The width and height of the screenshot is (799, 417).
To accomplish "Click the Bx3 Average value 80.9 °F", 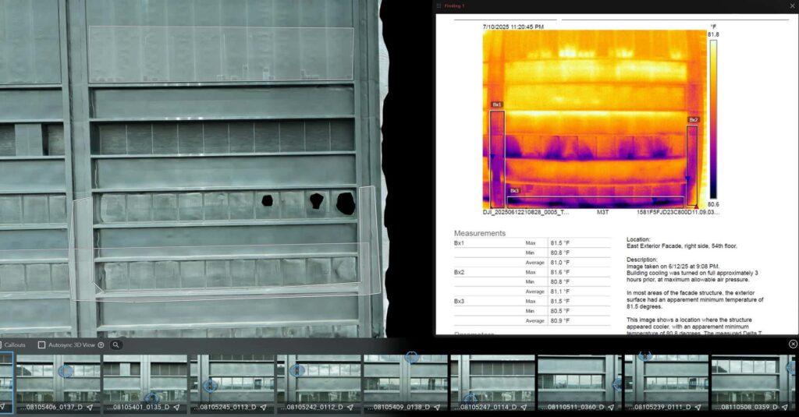I will point(560,321).
